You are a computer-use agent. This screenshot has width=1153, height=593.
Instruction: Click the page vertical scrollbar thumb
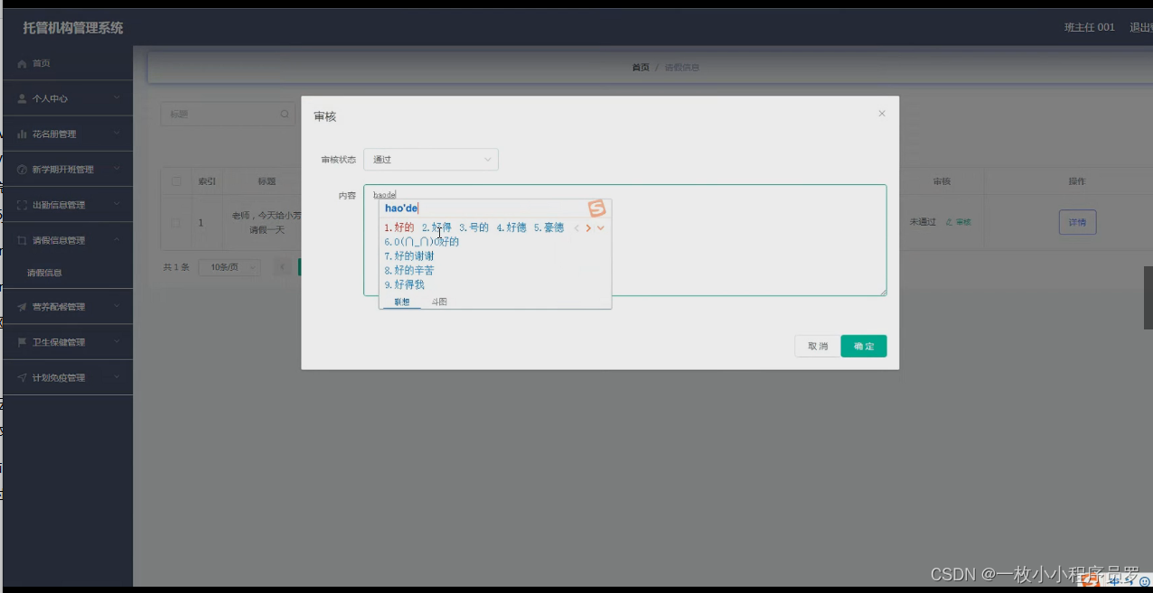tap(1148, 298)
